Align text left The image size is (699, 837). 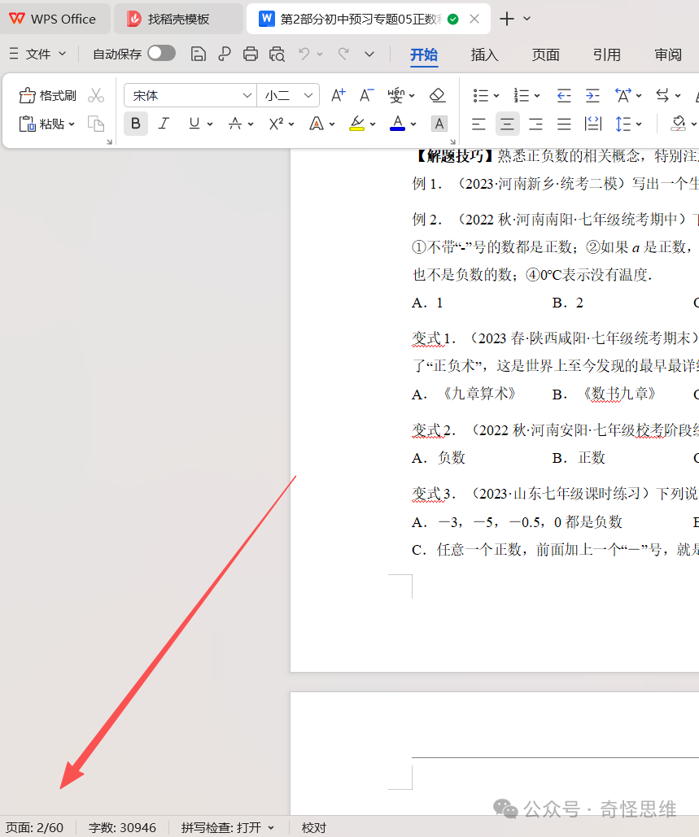click(478, 124)
